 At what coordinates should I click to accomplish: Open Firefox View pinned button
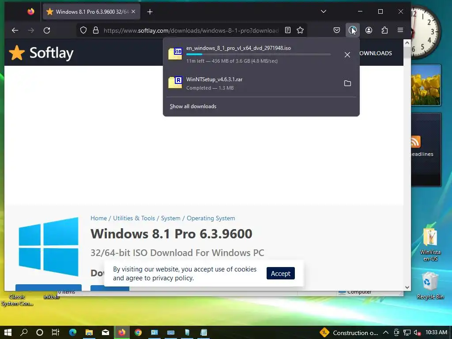coord(31,11)
